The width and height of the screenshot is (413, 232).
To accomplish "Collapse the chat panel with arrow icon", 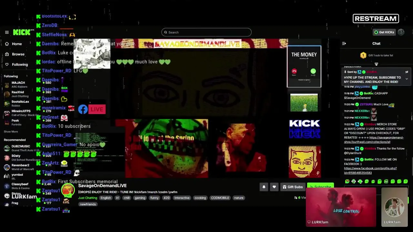I will pos(344,43).
